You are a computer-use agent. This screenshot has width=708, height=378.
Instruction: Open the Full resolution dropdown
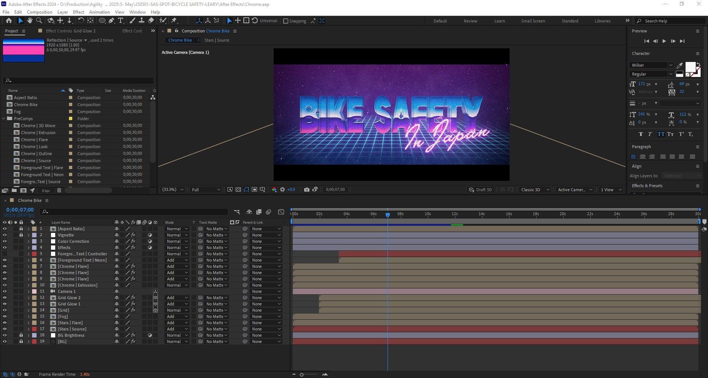pyautogui.click(x=206, y=189)
